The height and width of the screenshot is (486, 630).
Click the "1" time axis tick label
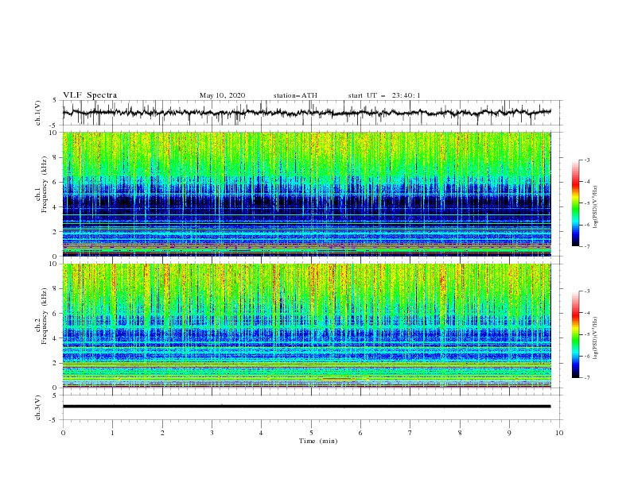click(112, 433)
